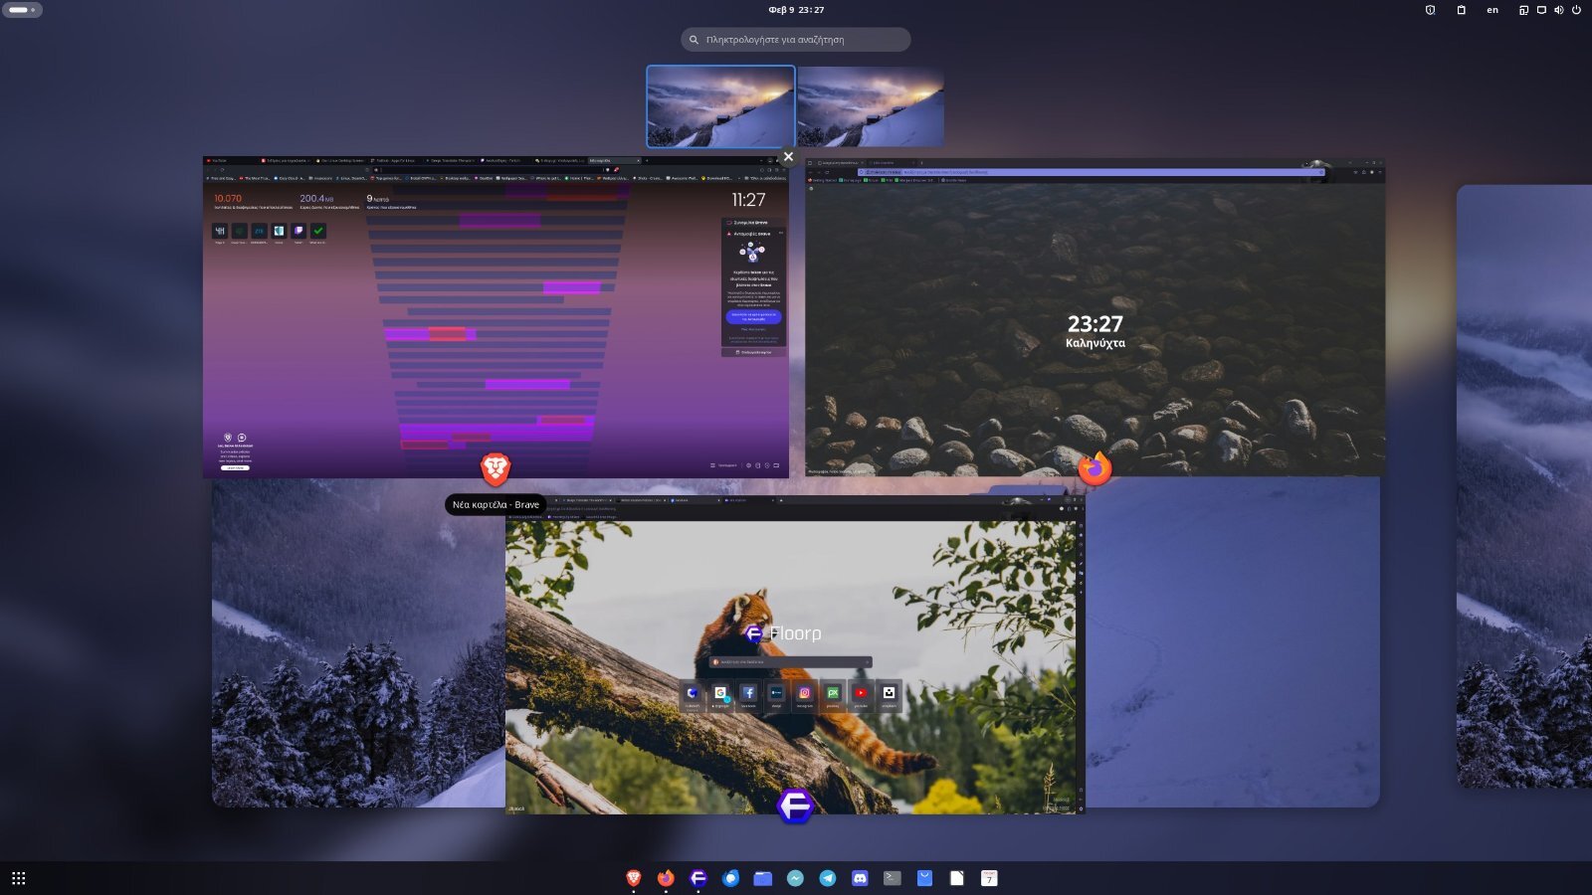Screen dimensions: 1592x895
Task: Open the blank document app in dock
Action: 957,878
